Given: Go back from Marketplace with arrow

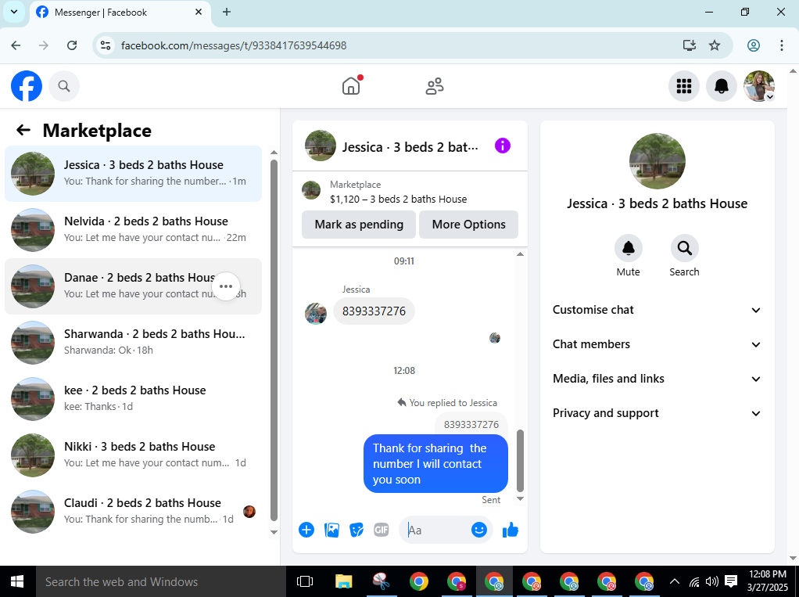Looking at the screenshot, I should tap(23, 130).
